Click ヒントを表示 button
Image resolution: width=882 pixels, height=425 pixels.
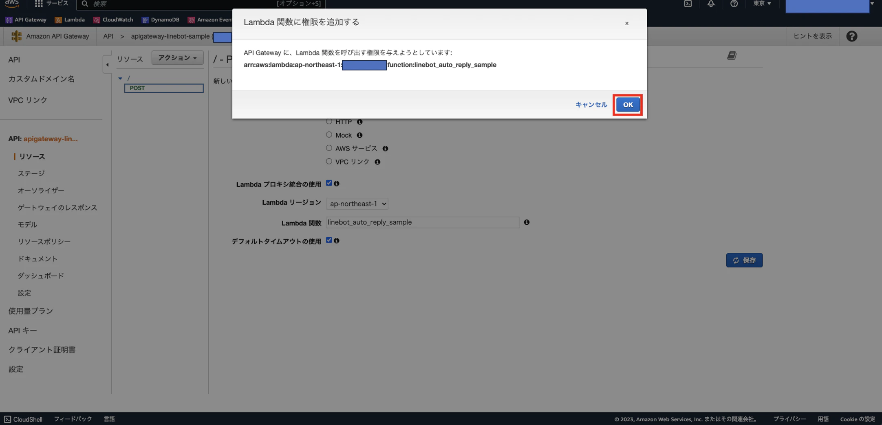tap(812, 36)
